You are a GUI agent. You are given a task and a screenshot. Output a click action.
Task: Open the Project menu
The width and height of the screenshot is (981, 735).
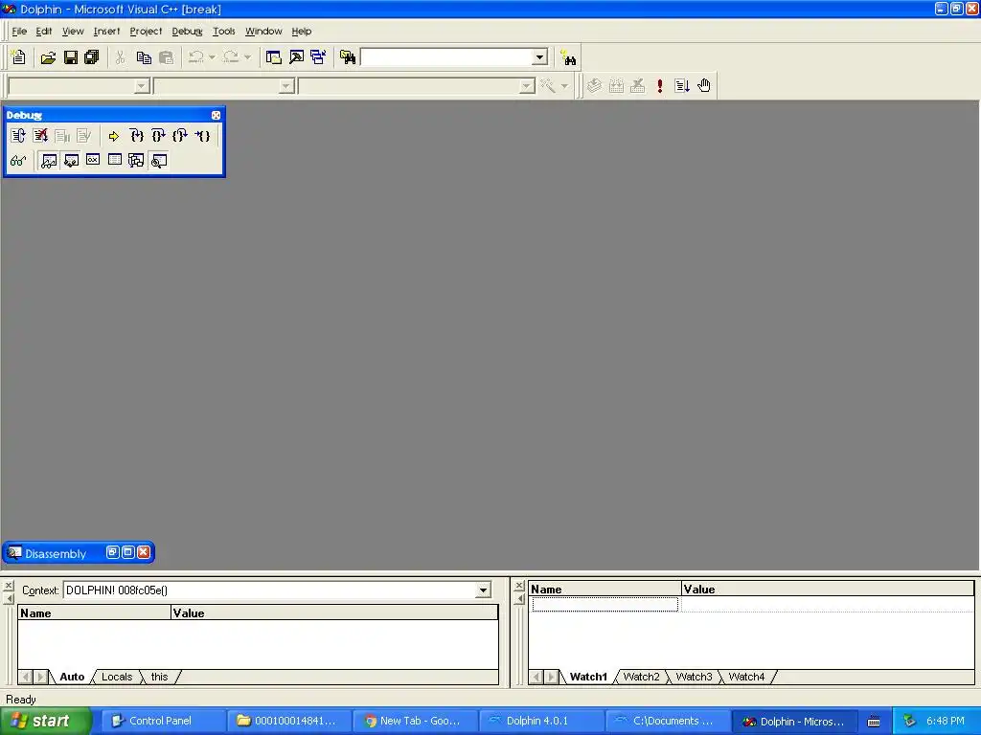[x=146, y=32]
